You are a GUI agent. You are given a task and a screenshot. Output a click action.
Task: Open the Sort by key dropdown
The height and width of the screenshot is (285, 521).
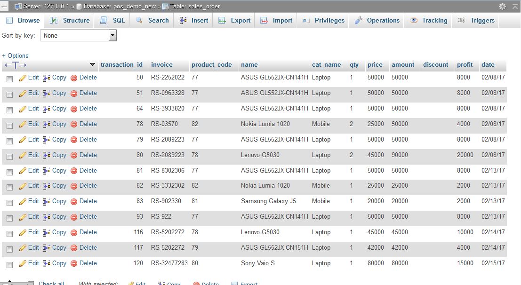point(79,36)
